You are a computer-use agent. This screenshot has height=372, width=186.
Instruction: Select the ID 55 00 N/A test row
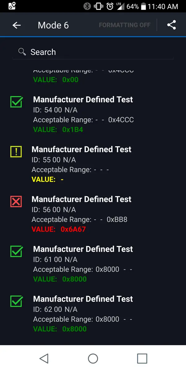point(93,164)
